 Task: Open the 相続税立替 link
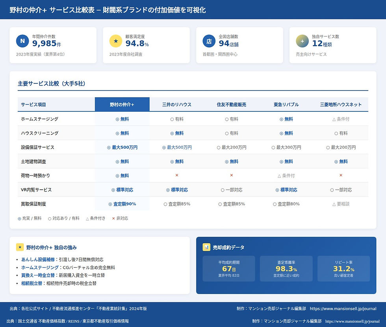tap(32, 283)
